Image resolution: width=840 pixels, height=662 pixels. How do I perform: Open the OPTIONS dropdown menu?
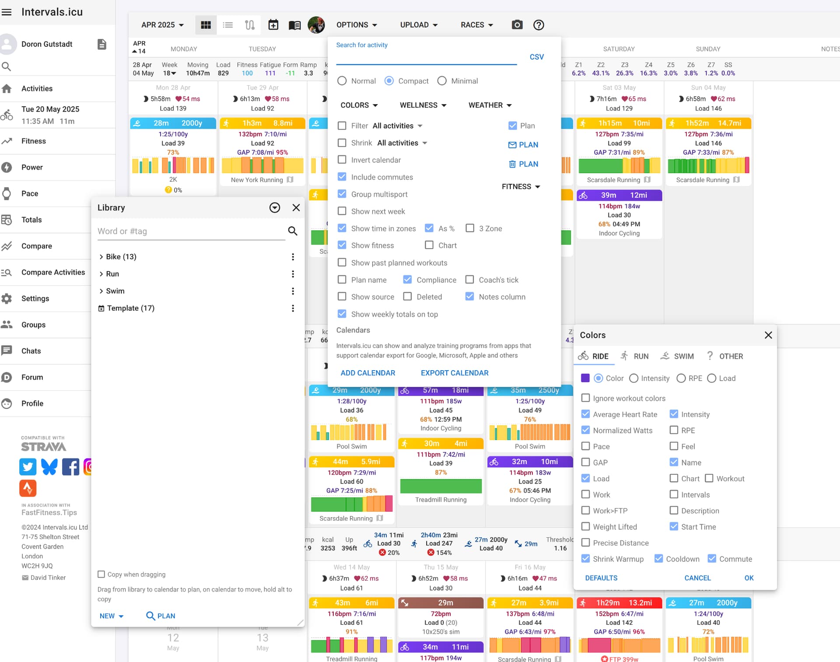click(x=357, y=25)
